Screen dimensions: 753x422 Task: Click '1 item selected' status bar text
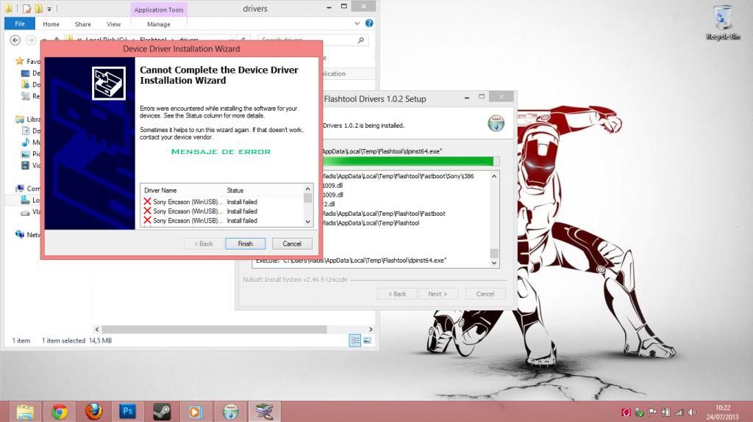(x=63, y=341)
